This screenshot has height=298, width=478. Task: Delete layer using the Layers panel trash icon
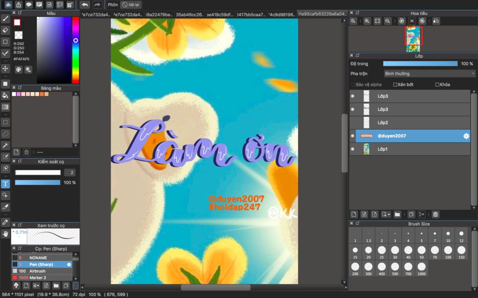click(x=435, y=214)
